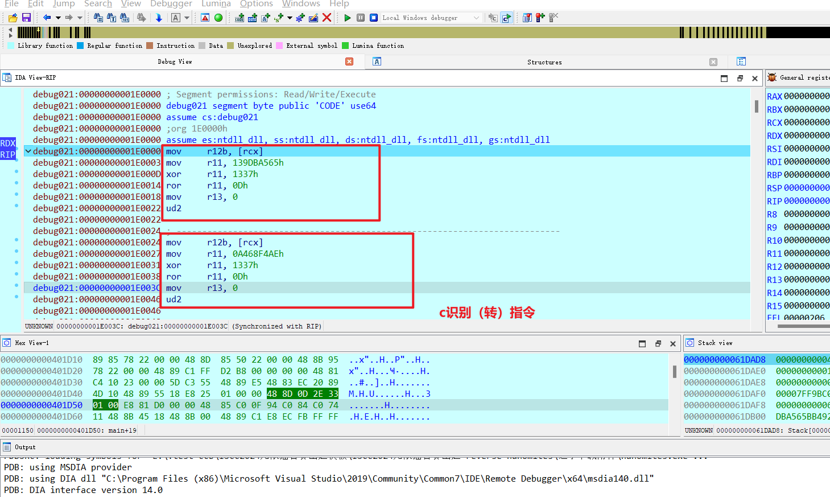Click the edit pencil toolbar icon
This screenshot has height=497, width=830.
click(313, 18)
